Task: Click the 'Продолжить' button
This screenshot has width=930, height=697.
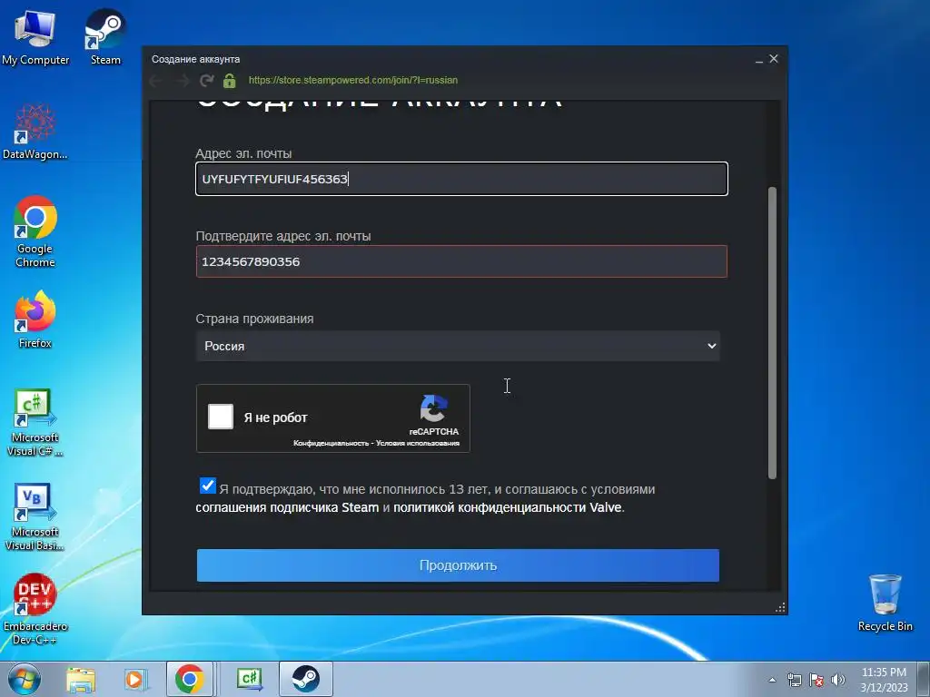Action: point(458,565)
